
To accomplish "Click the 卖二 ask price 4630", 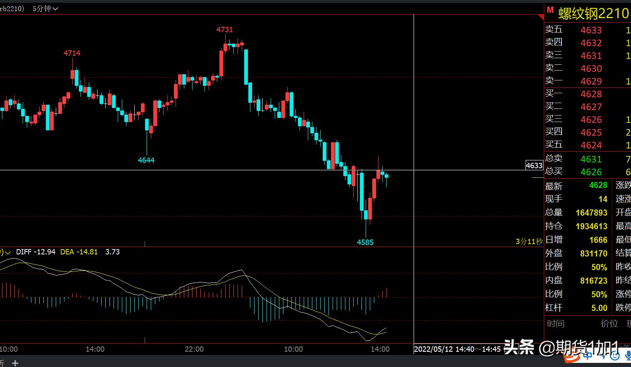I will coord(591,68).
